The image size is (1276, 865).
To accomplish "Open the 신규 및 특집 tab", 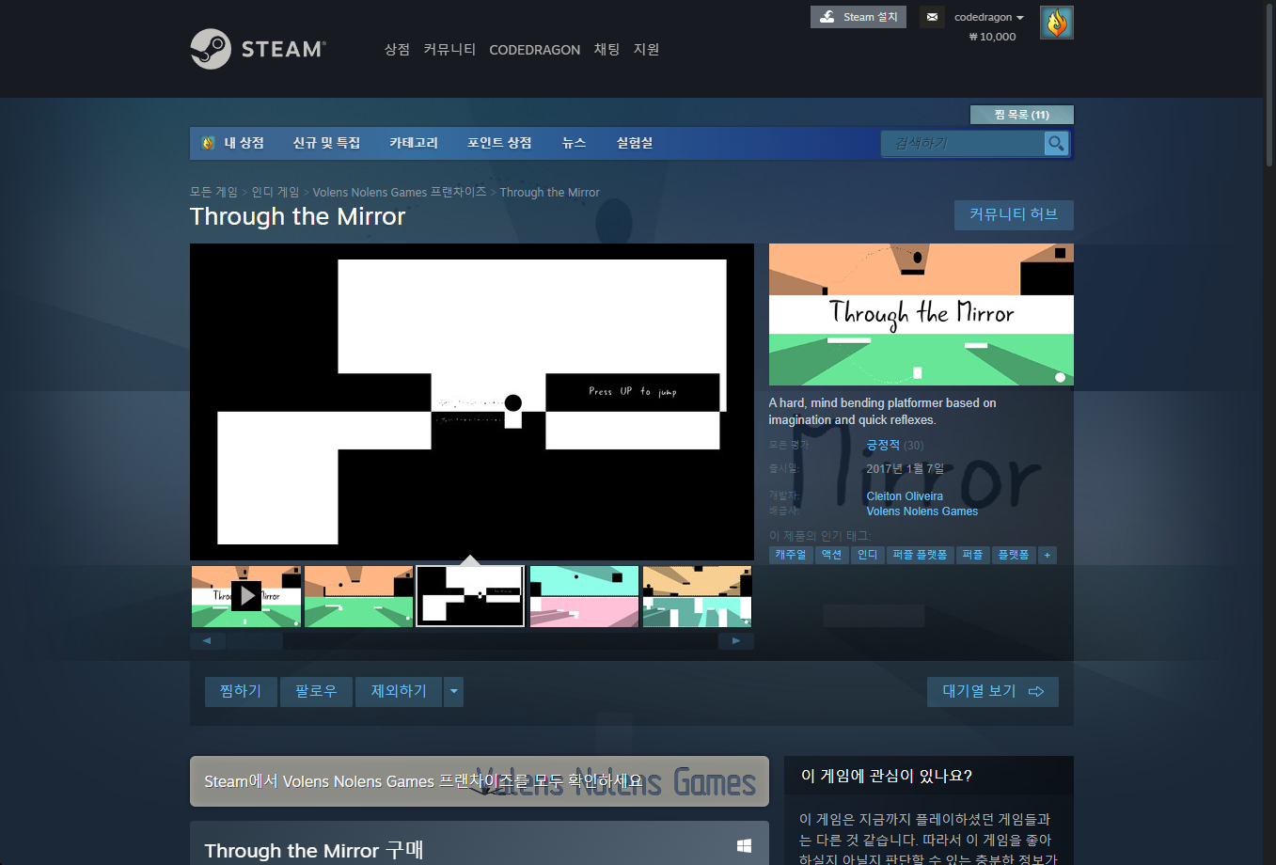I will [x=326, y=143].
